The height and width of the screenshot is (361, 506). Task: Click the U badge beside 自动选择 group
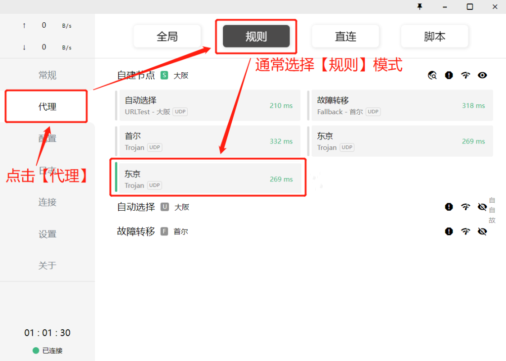(165, 207)
